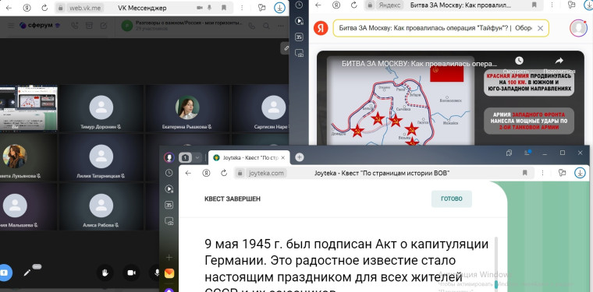Screen dimensions: 593x292
Task: Clear the Yandex search query
Action: click(540, 28)
